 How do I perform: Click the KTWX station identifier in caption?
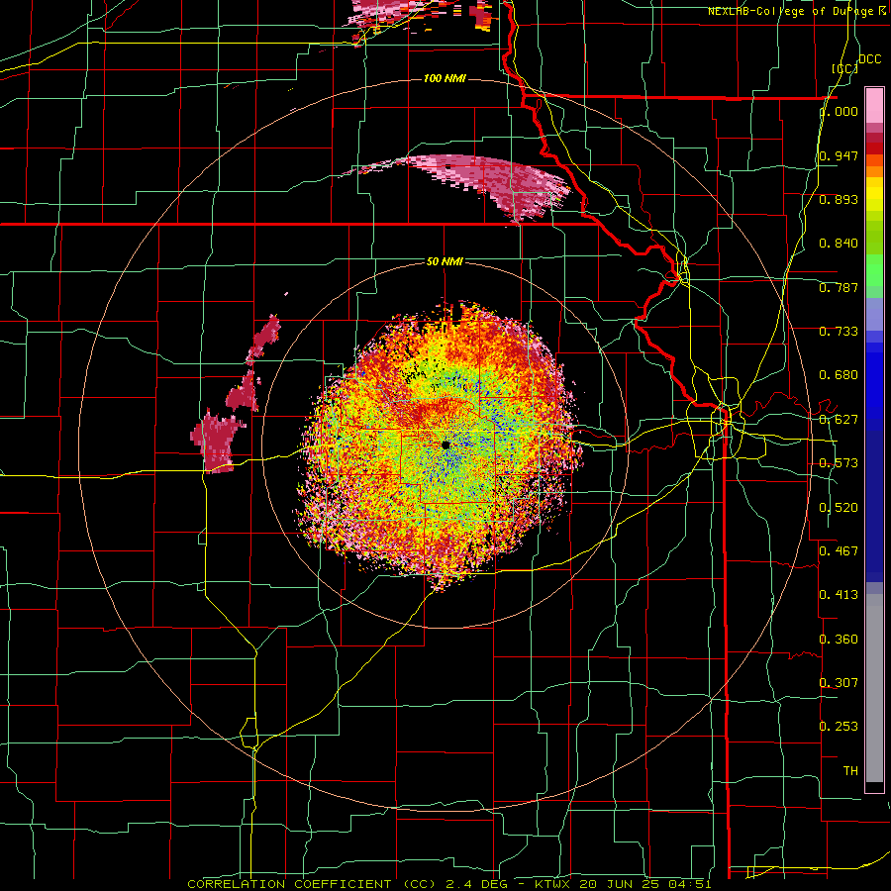click(554, 884)
